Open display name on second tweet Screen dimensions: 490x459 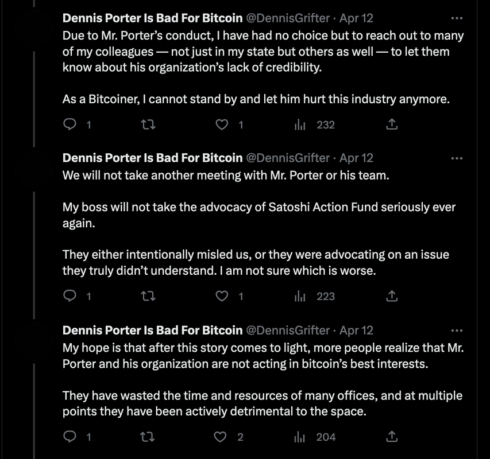152,158
